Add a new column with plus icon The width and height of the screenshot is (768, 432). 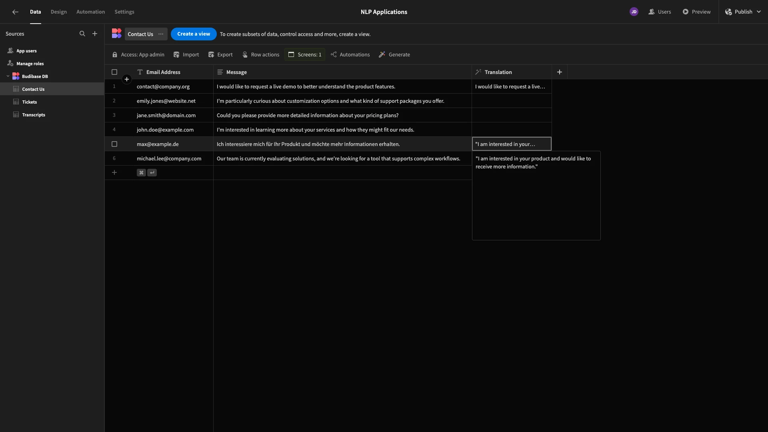click(560, 72)
